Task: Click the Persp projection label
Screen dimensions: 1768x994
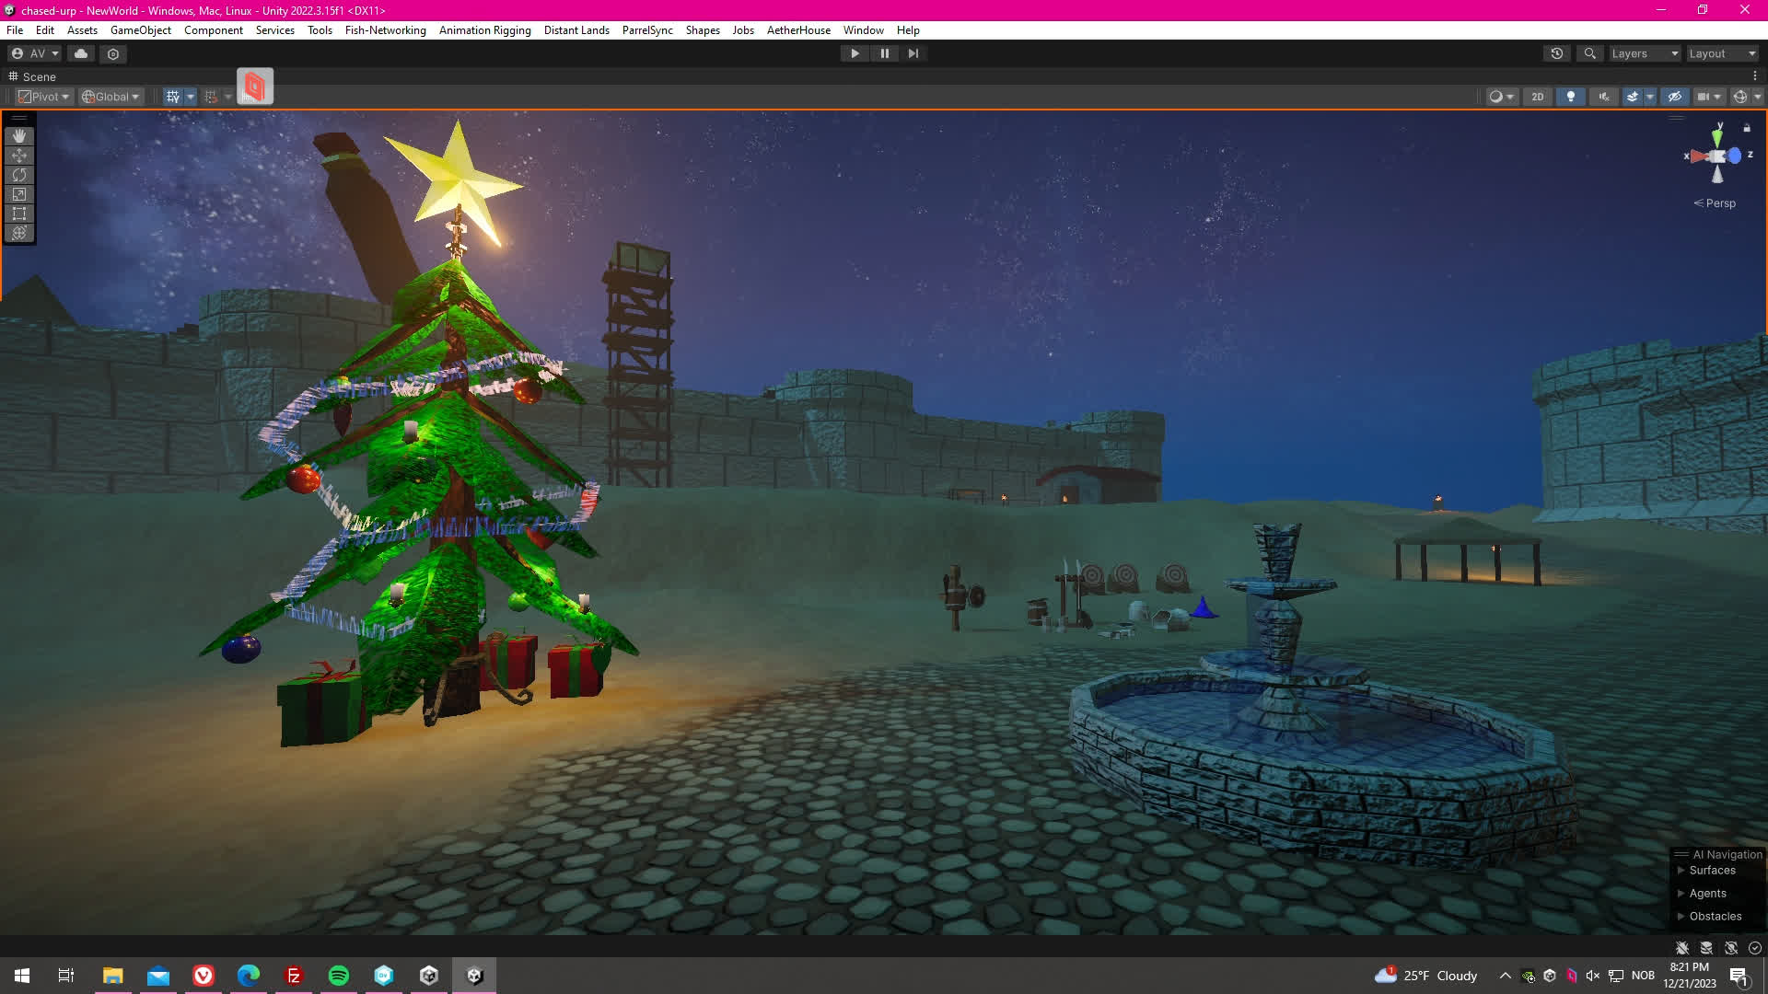Action: (x=1719, y=203)
